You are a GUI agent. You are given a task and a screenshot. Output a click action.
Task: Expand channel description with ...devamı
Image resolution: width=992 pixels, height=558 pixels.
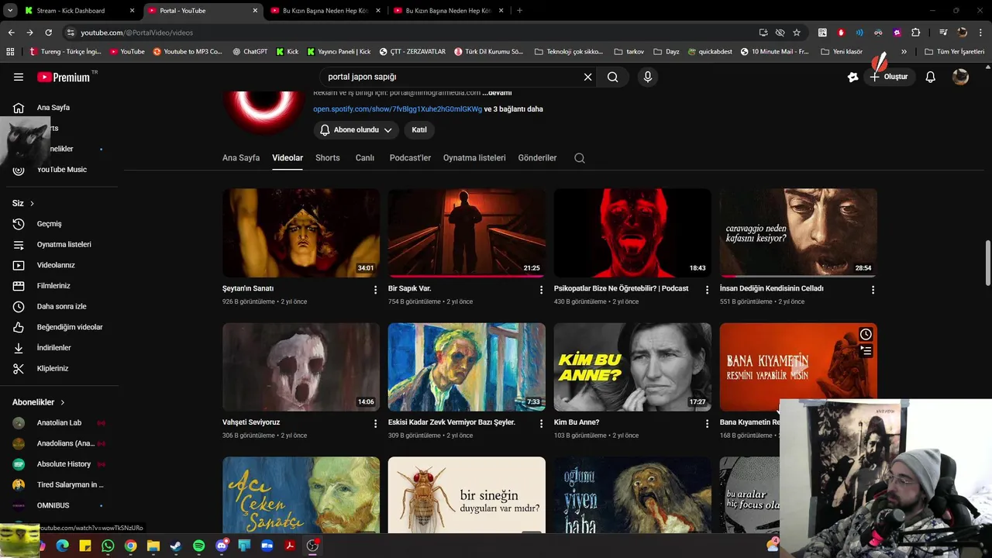(497, 92)
